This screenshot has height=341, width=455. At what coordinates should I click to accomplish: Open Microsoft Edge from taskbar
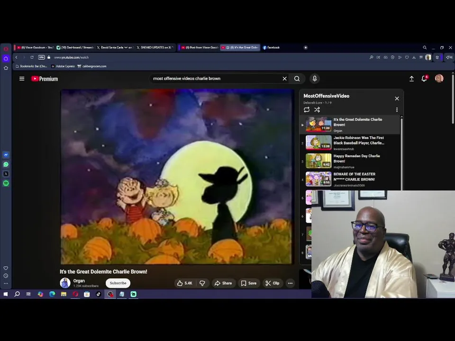click(52, 294)
